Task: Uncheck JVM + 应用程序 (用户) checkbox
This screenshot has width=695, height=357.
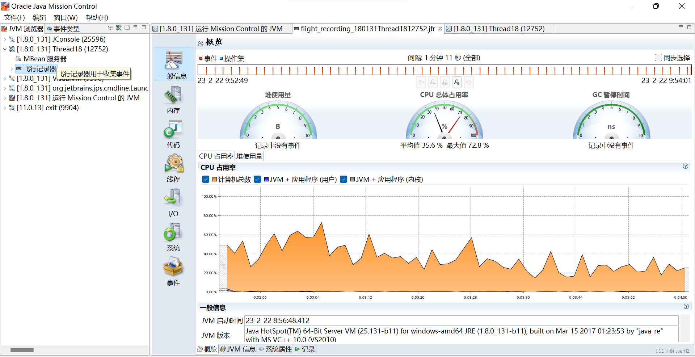Action: click(257, 179)
